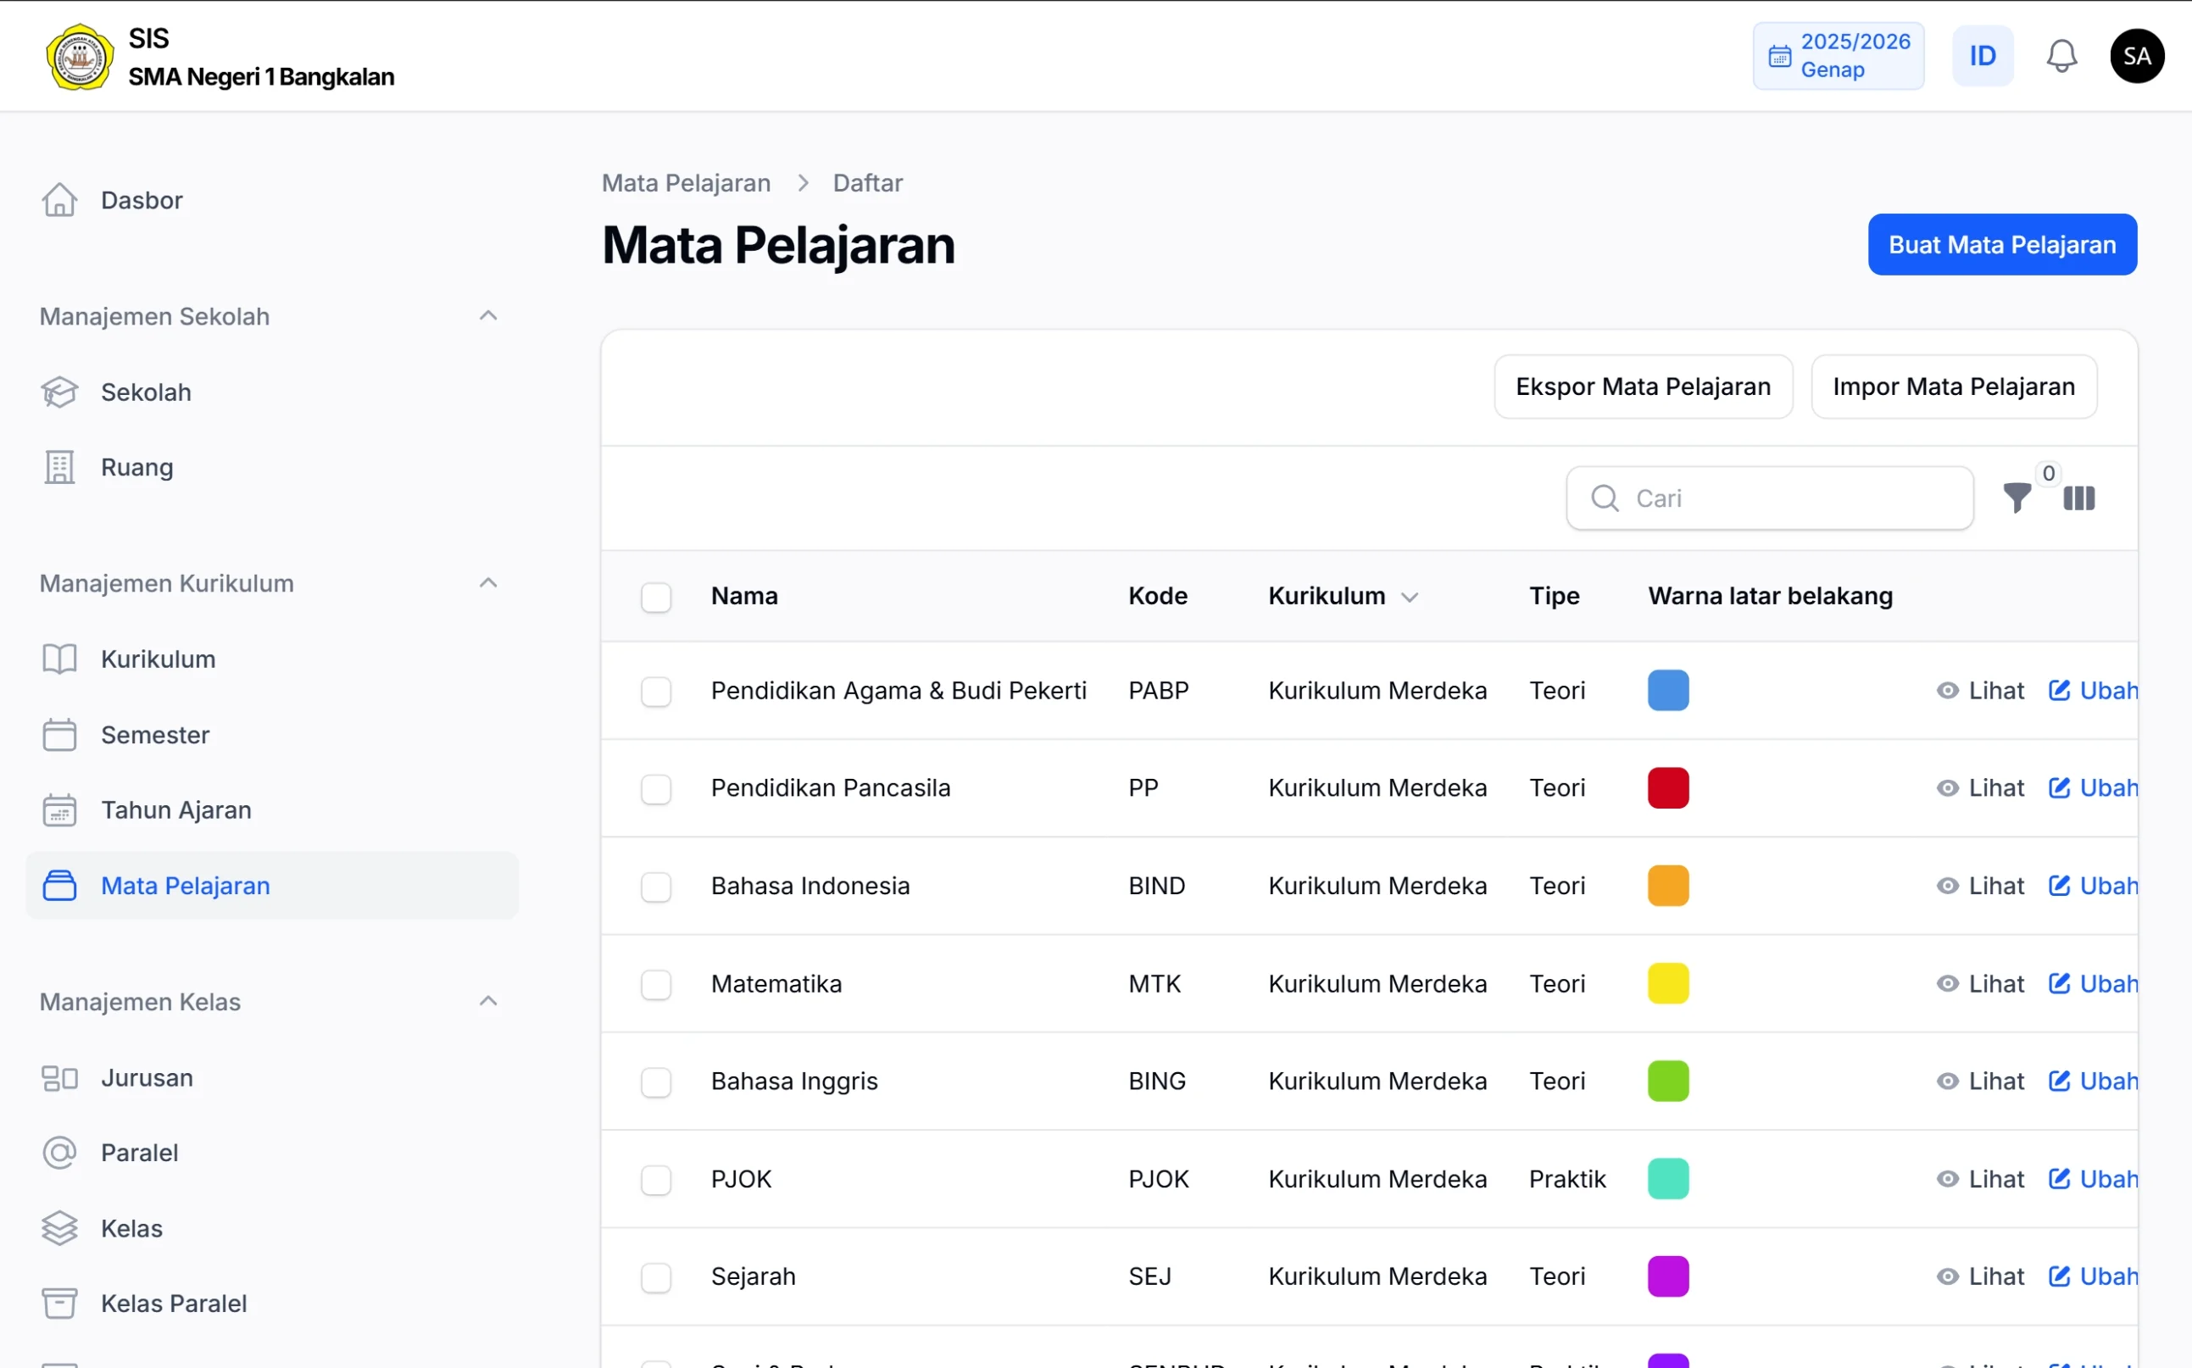The image size is (2192, 1368).
Task: Open the ID language switcher
Action: point(1982,55)
